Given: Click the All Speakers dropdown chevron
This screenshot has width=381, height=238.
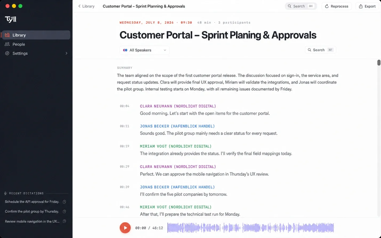Looking at the screenshot, I should 165,50.
